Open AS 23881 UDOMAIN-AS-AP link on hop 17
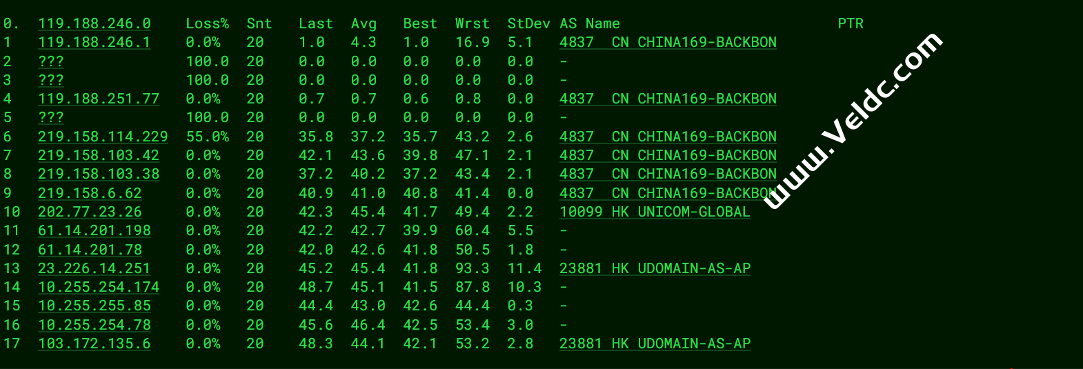 coord(655,343)
